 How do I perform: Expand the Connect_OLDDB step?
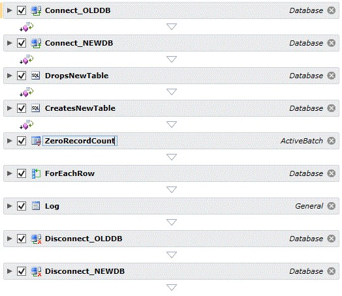(x=9, y=10)
